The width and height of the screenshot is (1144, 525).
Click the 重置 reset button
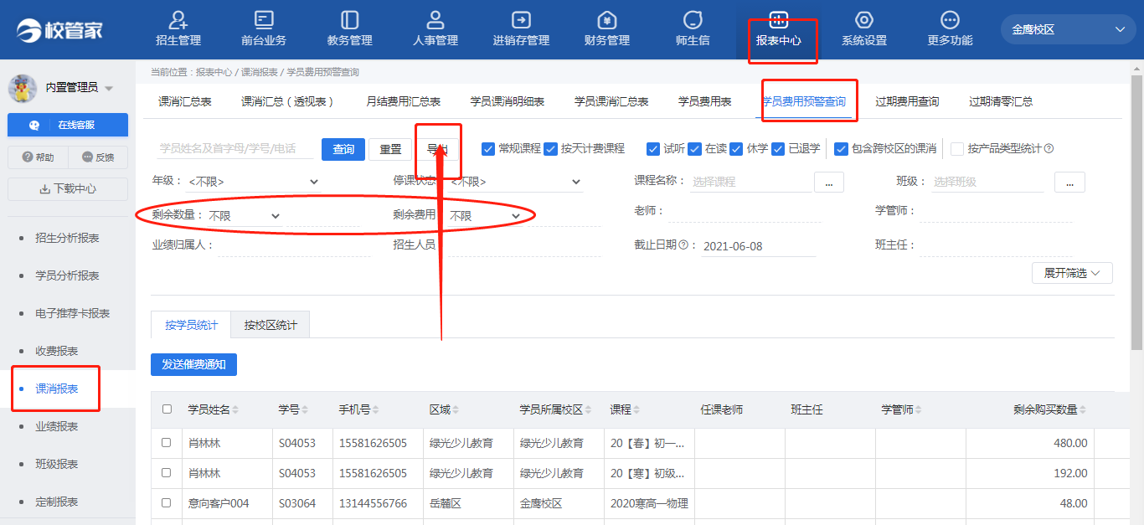click(390, 149)
